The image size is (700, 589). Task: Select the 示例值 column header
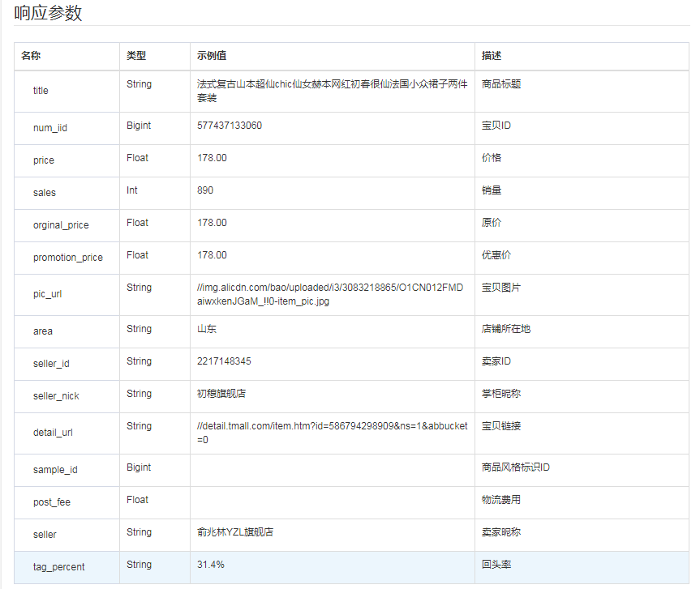pos(212,56)
